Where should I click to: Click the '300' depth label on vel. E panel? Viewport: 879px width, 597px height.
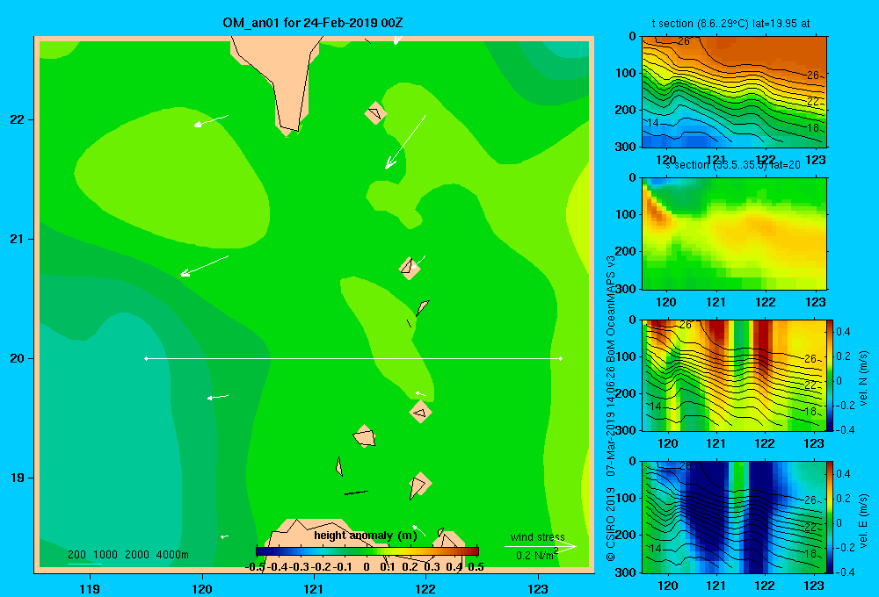click(627, 572)
